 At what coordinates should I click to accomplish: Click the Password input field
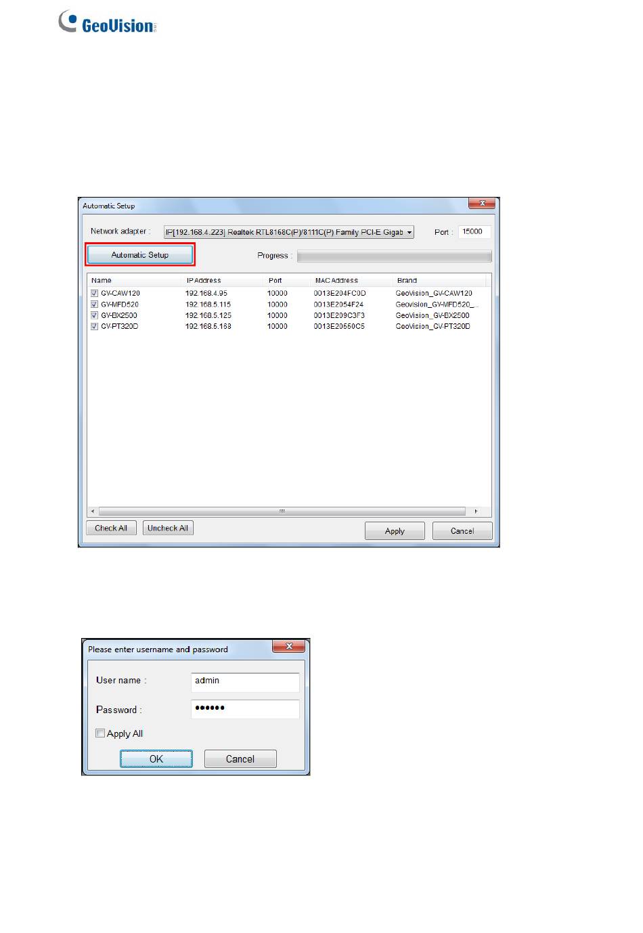pyautogui.click(x=245, y=708)
